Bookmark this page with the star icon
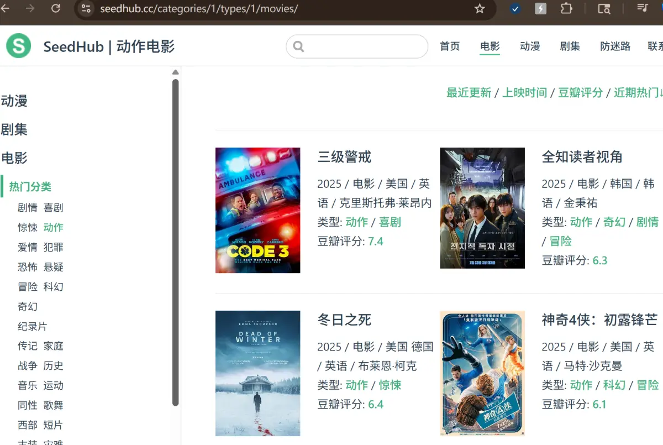Screen dimensions: 663x445 pos(480,8)
